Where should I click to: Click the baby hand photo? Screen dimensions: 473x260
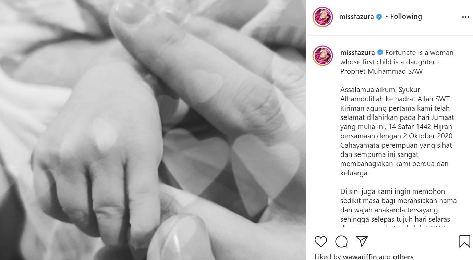point(153,130)
